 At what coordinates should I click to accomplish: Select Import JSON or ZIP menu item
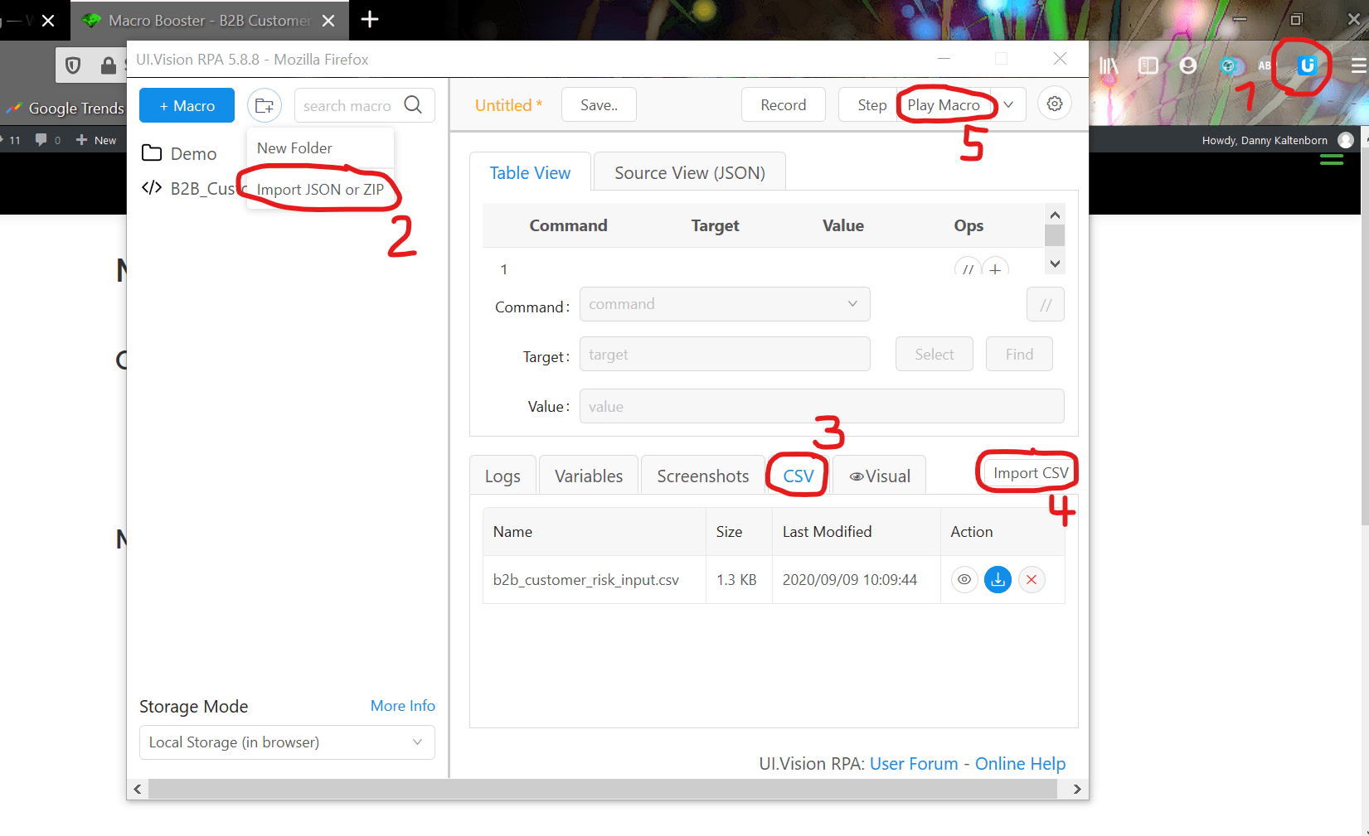[320, 190]
